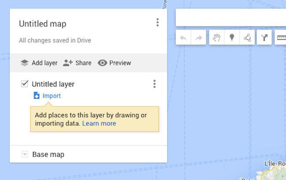286x180 pixels.
Task: Click the Share button
Action: [77, 63]
